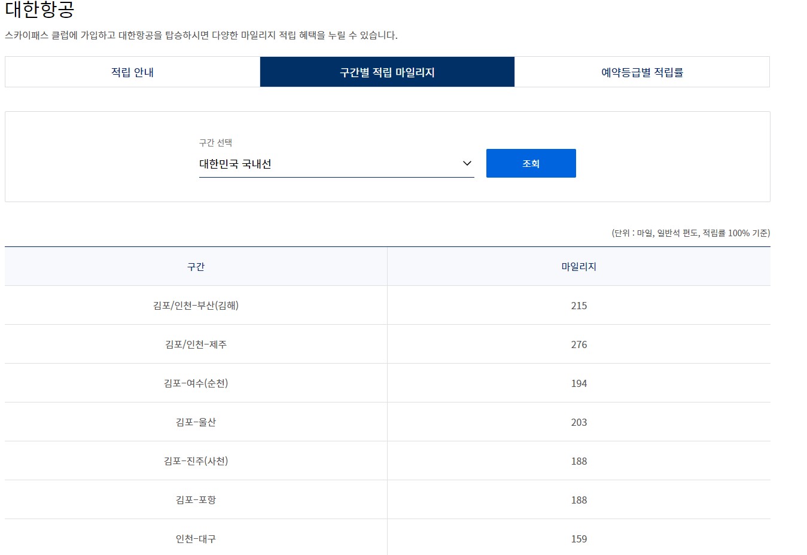Click the 188 value in 김포-포항 row
Screen dimensions: 807x555
[x=578, y=500]
